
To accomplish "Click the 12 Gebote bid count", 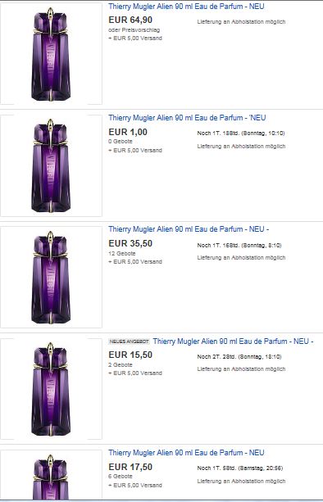I will click(122, 253).
